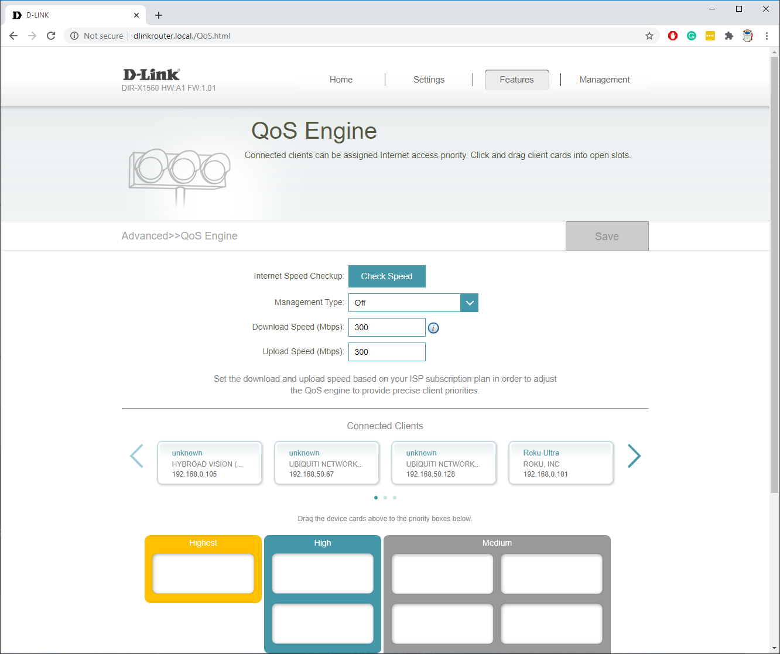780x654 pixels.
Task: Click the vertical page scrollbar
Action: [775, 275]
